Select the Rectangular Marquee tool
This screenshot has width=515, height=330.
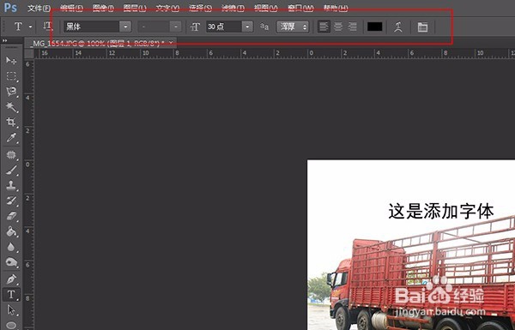(11, 76)
